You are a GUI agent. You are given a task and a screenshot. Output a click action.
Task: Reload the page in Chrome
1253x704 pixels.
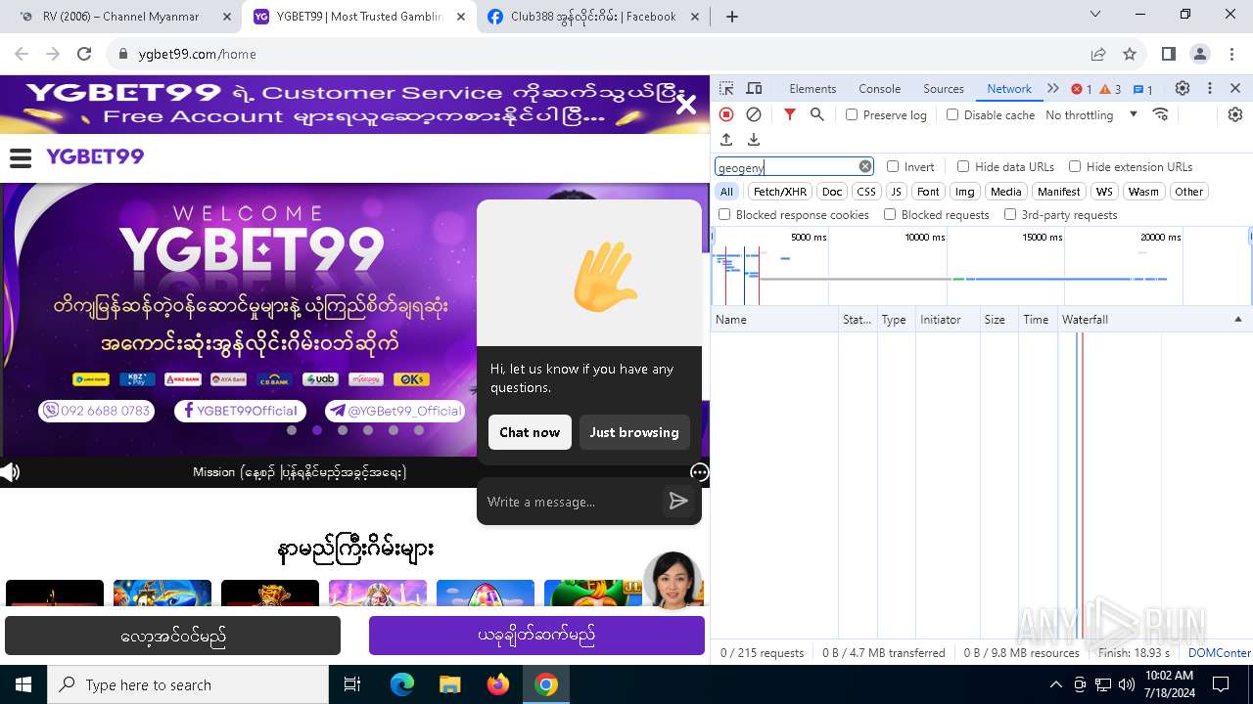(x=84, y=54)
